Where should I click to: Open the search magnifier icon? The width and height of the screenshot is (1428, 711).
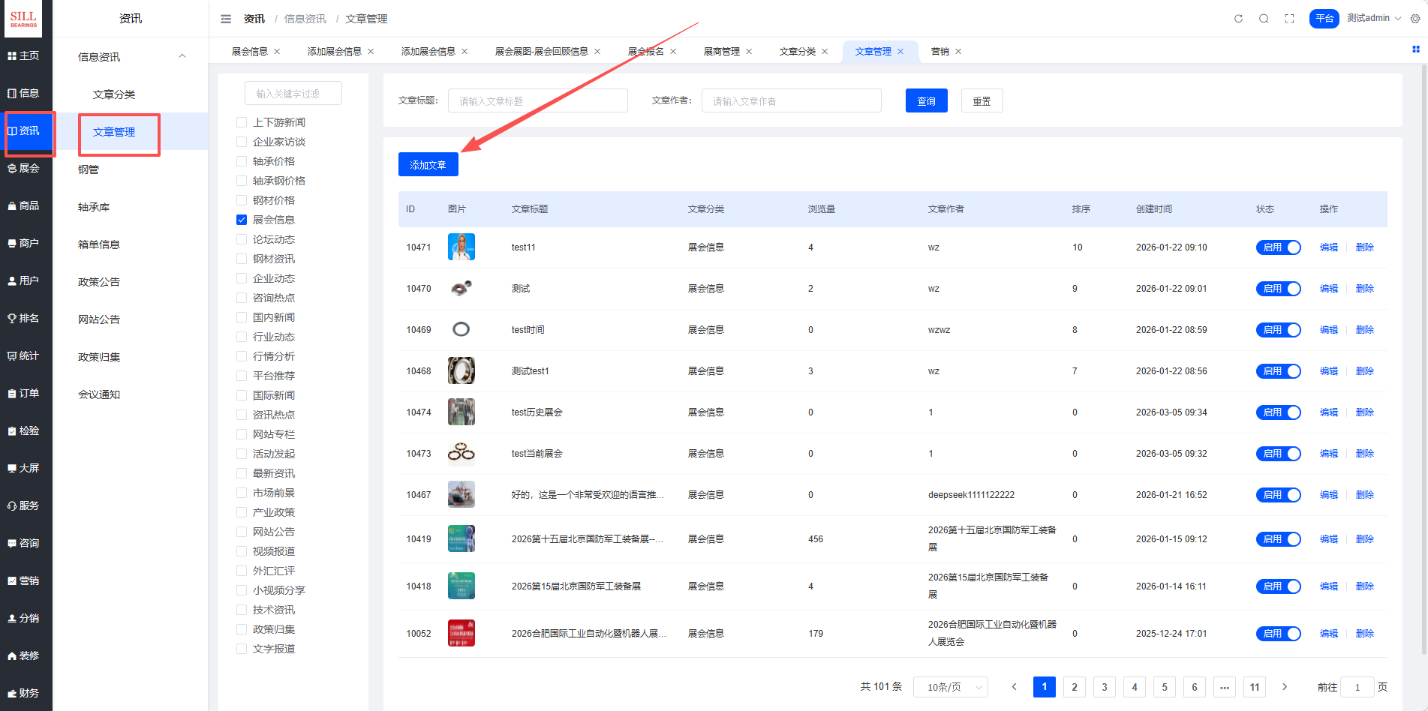tap(1264, 19)
